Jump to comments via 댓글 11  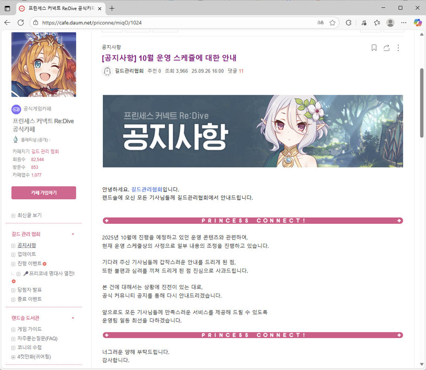click(236, 71)
